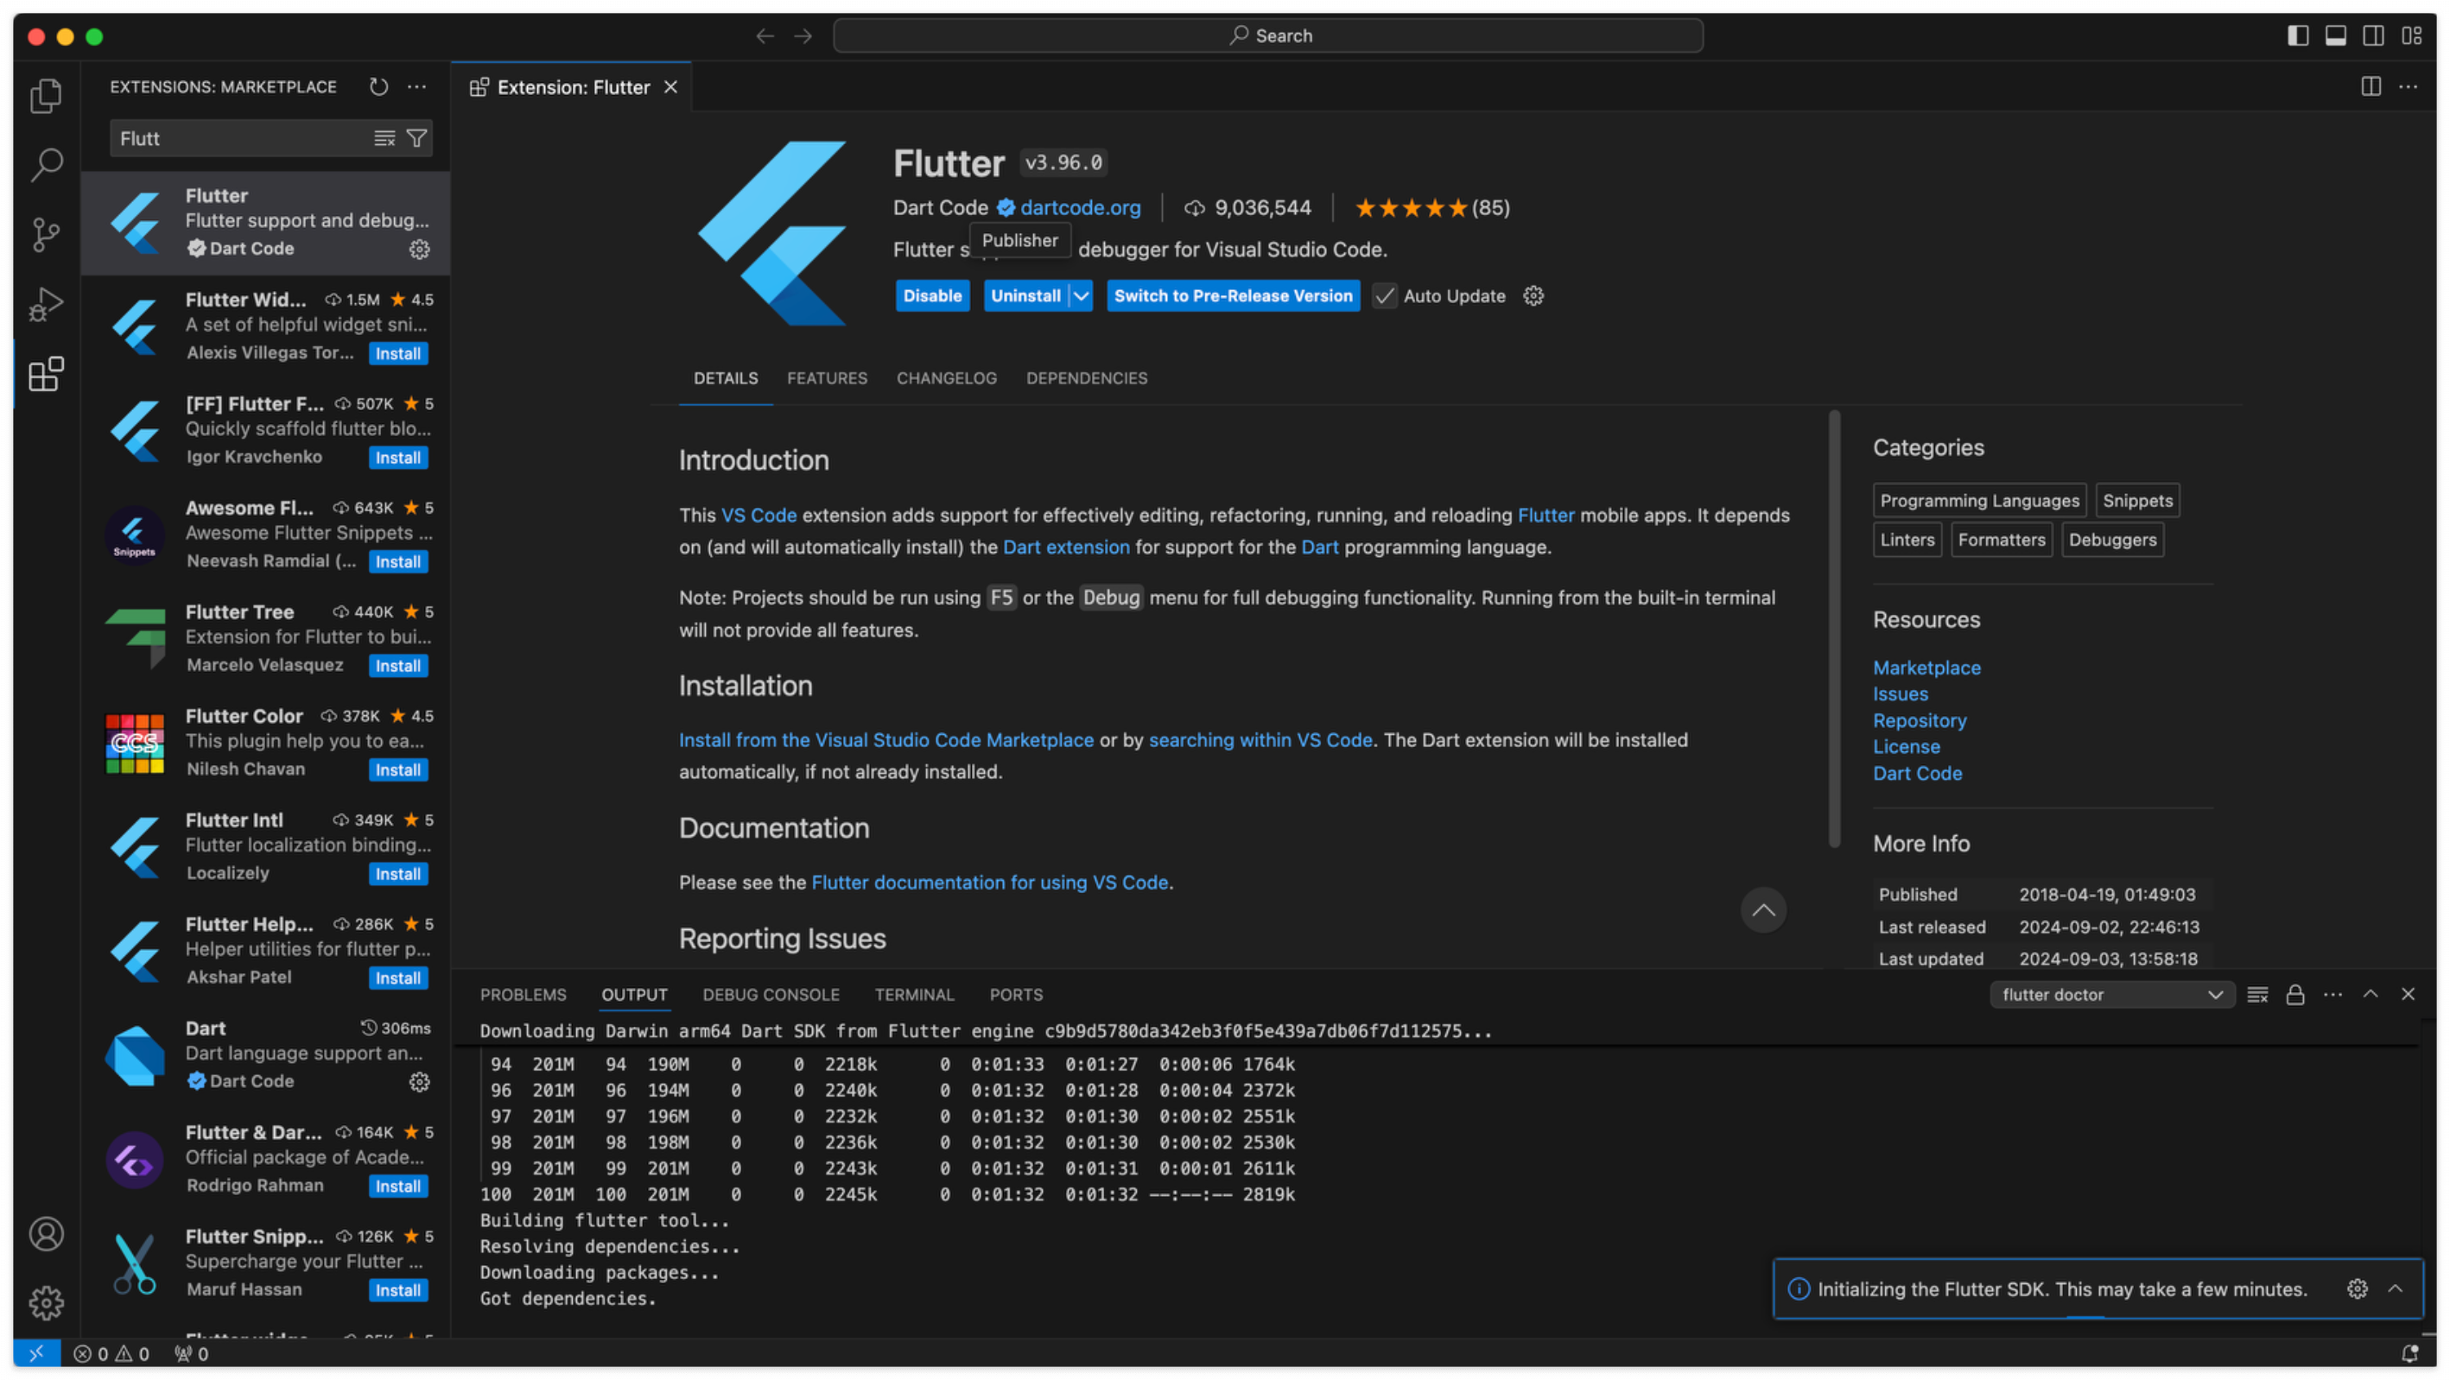
Task: Toggle output scroll lock icon
Action: (x=2295, y=995)
